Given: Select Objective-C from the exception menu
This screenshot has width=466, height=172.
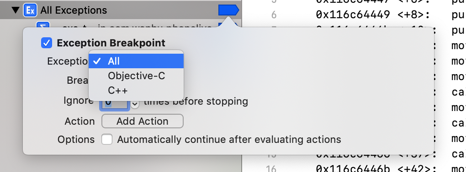Looking at the screenshot, I should pos(136,76).
